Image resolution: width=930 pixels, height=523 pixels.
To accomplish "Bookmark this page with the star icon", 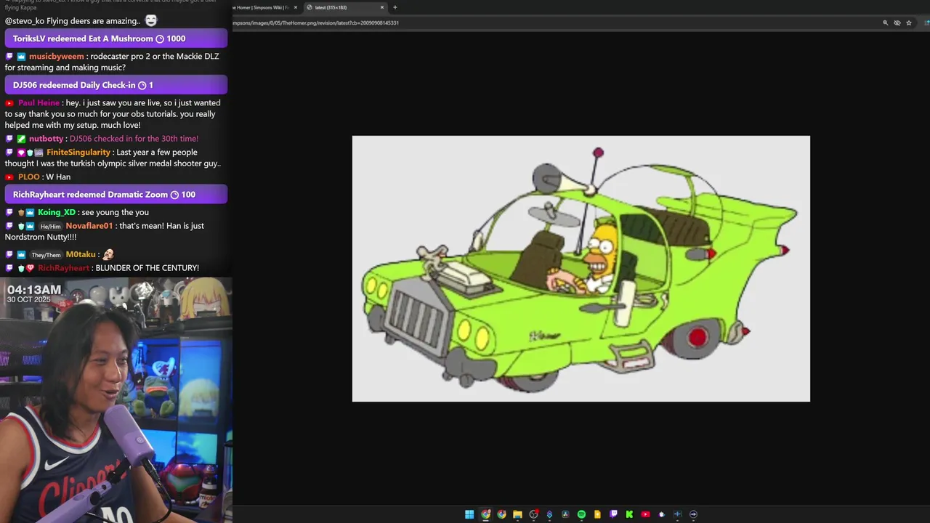I will click(908, 23).
